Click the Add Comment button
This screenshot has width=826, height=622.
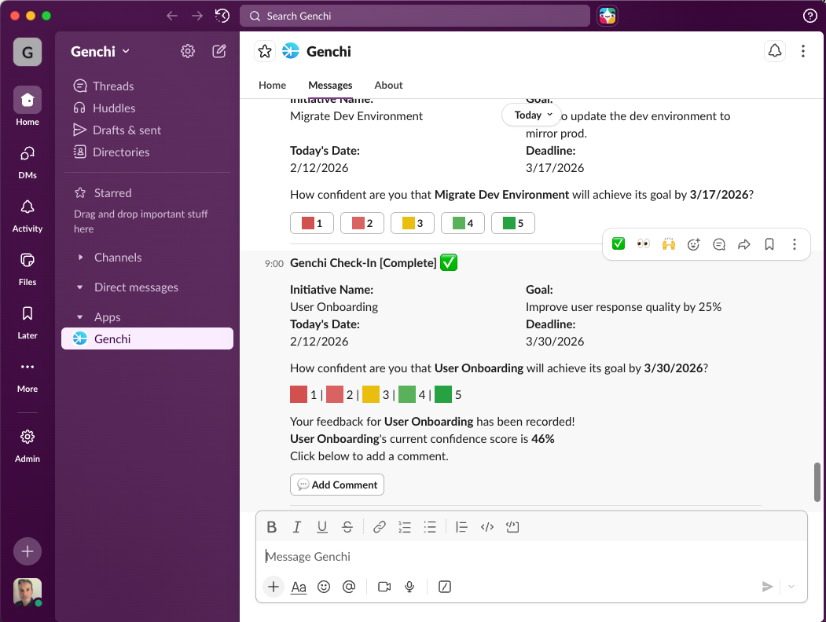point(337,485)
